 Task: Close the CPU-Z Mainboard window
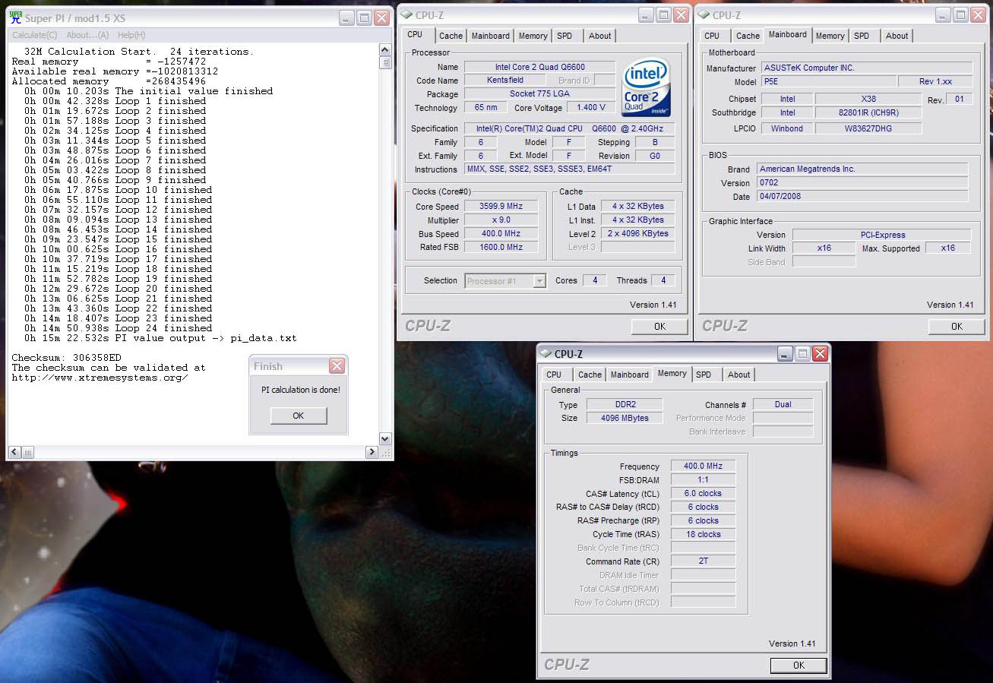click(979, 14)
